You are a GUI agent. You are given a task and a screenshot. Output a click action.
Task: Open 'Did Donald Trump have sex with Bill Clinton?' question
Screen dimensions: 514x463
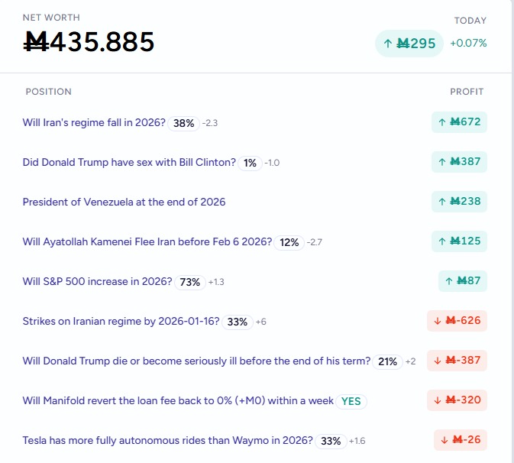point(129,163)
